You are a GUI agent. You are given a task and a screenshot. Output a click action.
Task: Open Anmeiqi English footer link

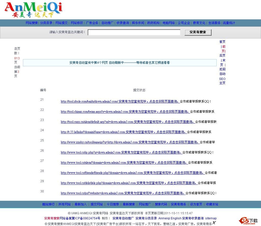tap(170, 218)
